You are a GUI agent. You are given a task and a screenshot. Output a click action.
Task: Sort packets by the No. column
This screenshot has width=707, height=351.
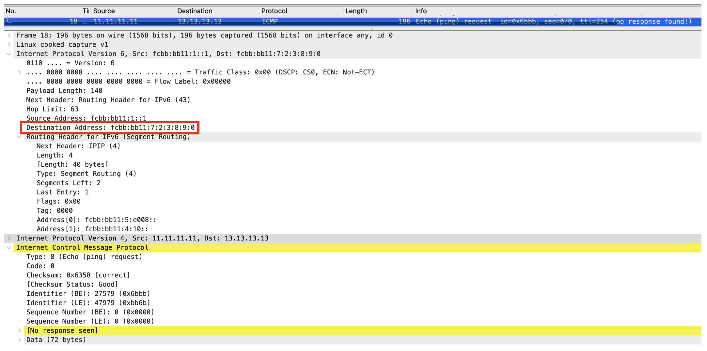[x=42, y=11]
